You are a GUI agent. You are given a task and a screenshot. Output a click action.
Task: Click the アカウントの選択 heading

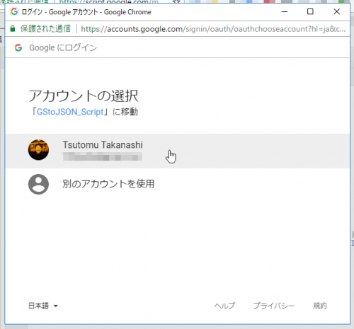point(84,96)
